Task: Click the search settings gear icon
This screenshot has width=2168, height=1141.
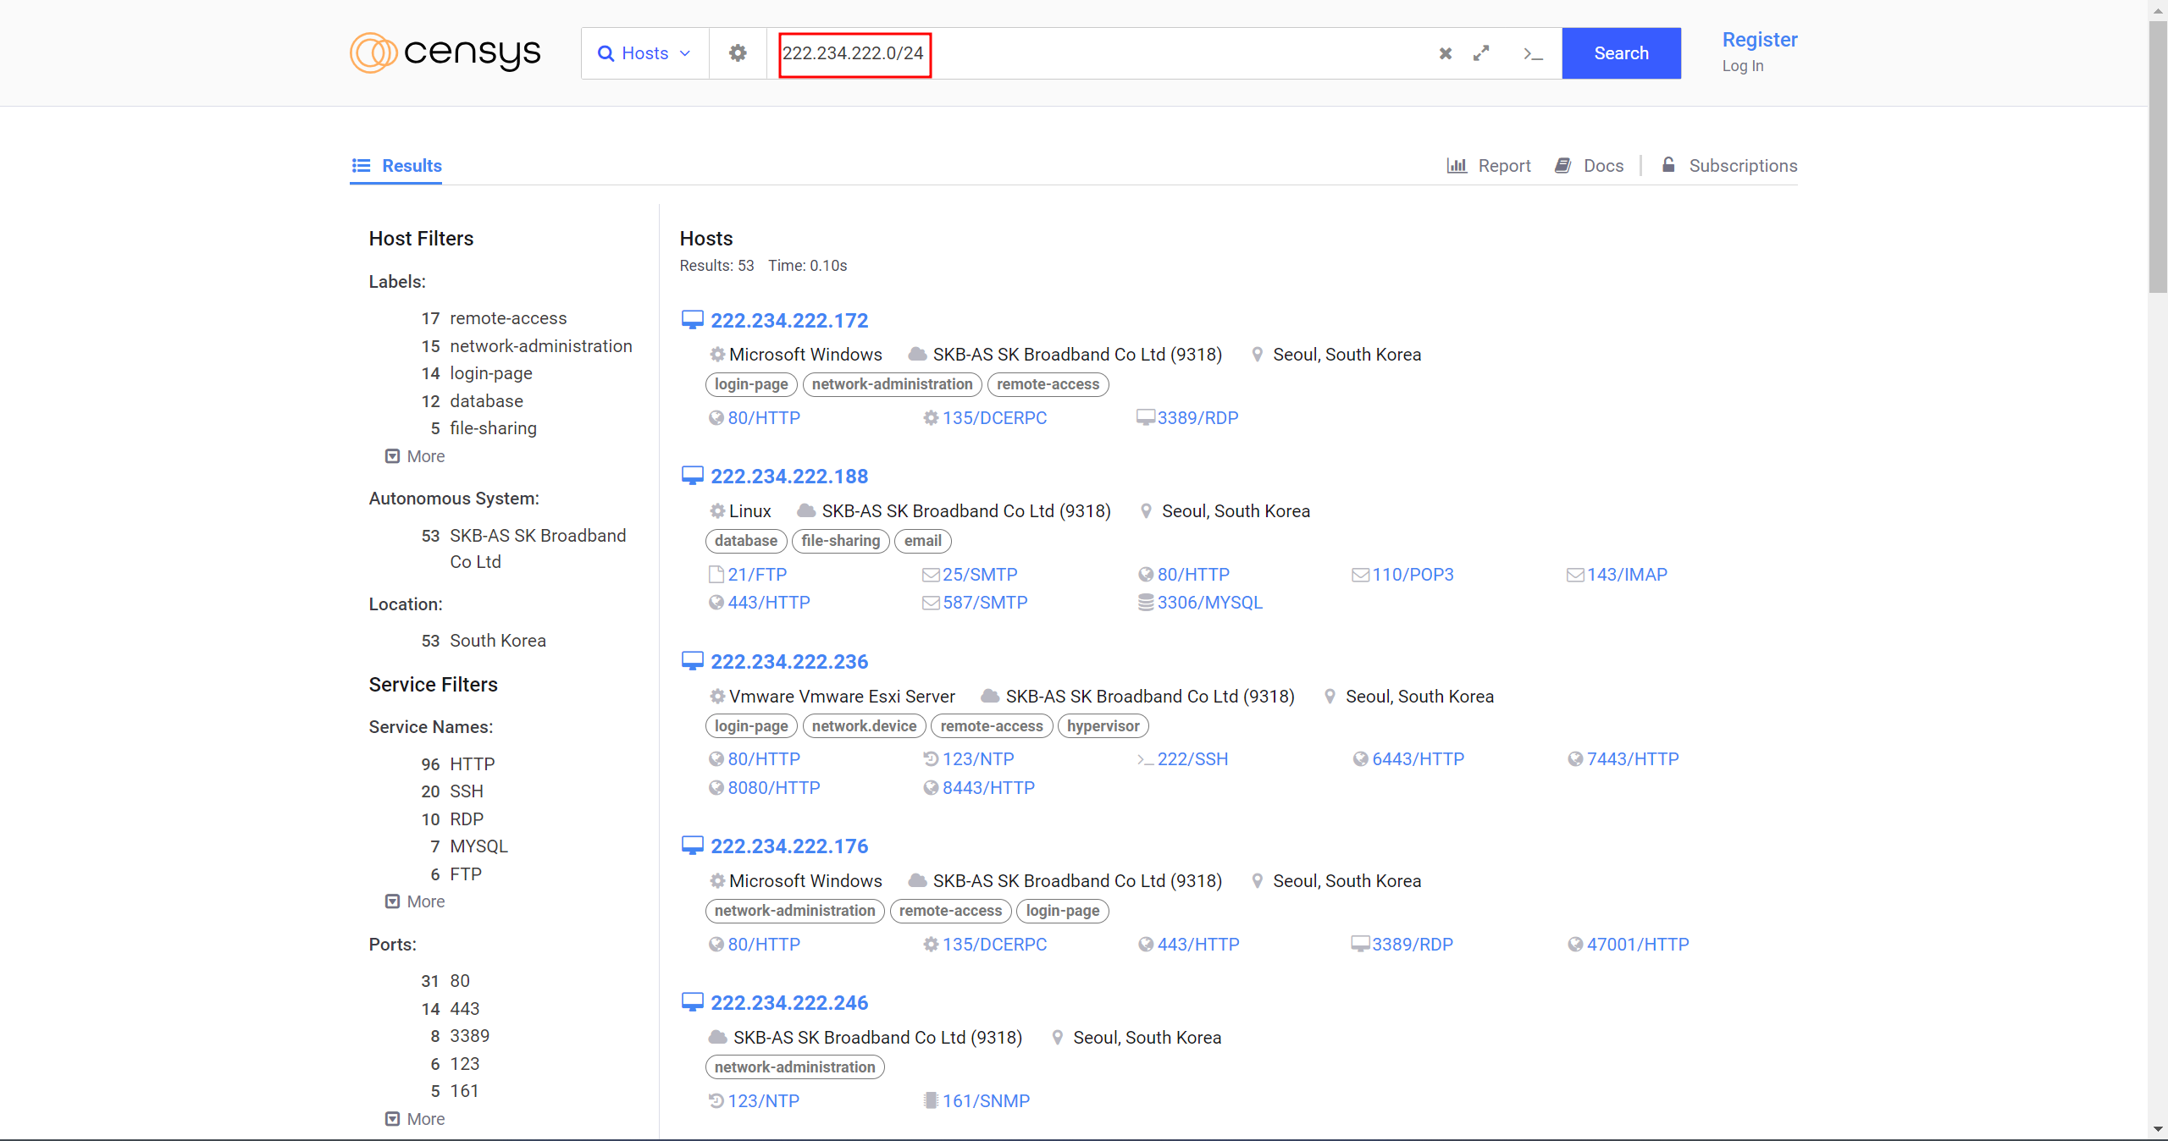Action: click(x=738, y=53)
